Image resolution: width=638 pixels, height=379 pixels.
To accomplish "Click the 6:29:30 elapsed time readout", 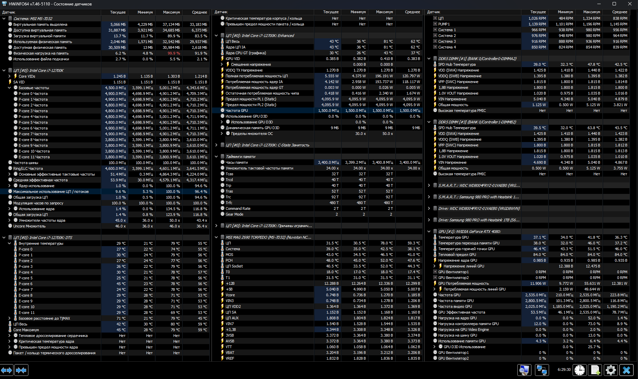I will click(x=564, y=370).
